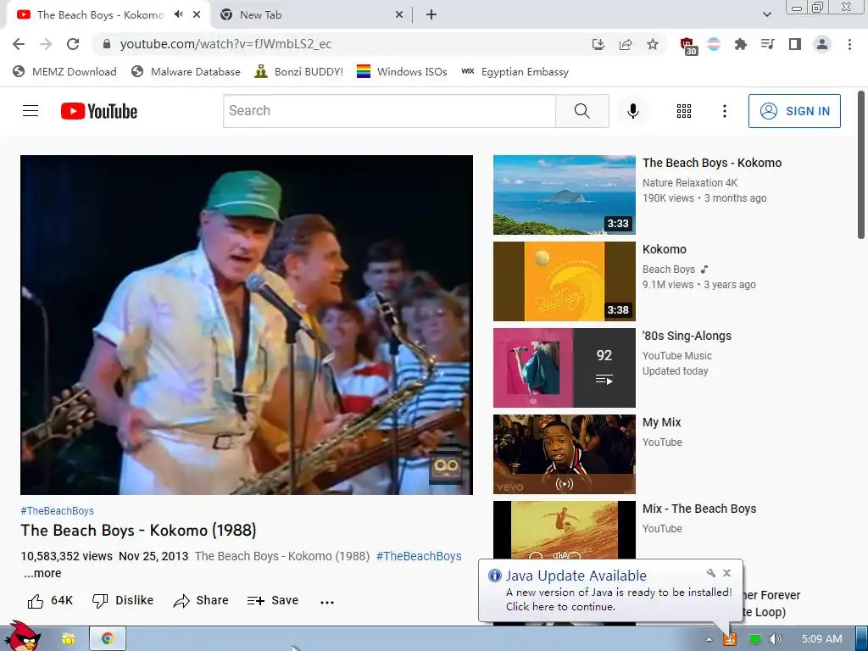Image resolution: width=868 pixels, height=651 pixels.
Task: Select The Beach Boys - Kokomo tab
Action: (x=108, y=15)
